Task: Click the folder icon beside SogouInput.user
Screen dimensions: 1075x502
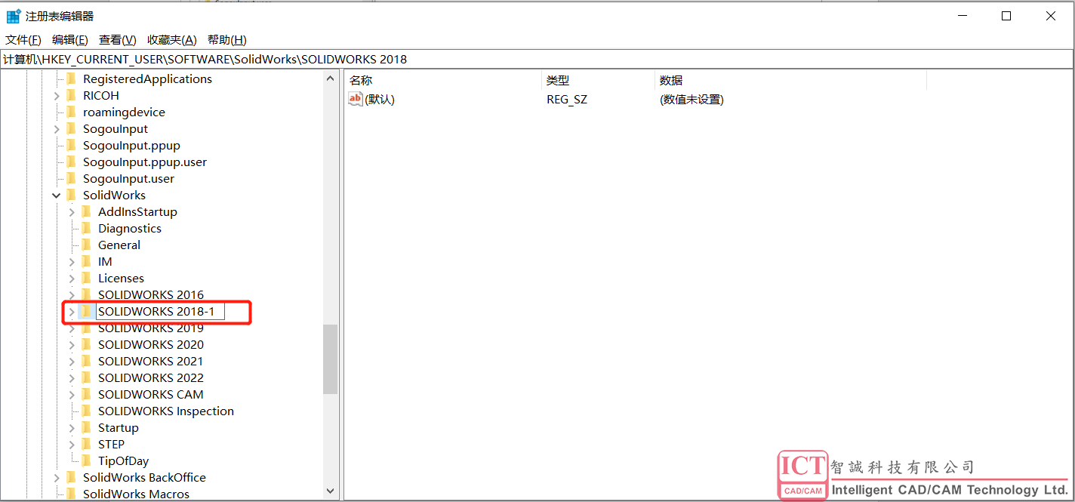Action: 71,178
